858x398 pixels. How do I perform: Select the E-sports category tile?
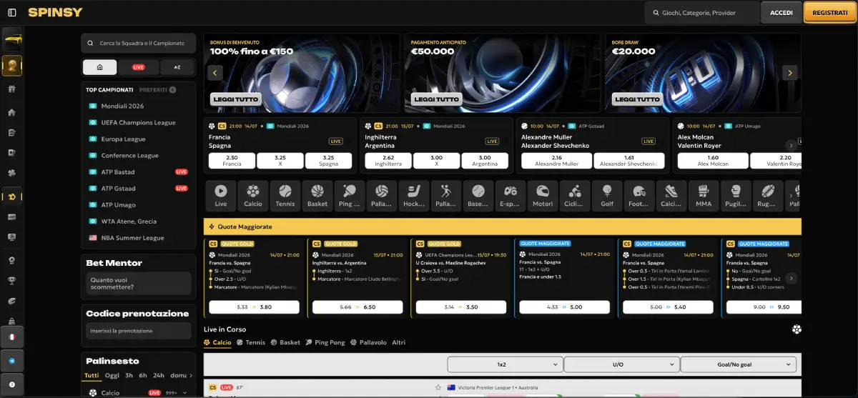click(x=511, y=195)
